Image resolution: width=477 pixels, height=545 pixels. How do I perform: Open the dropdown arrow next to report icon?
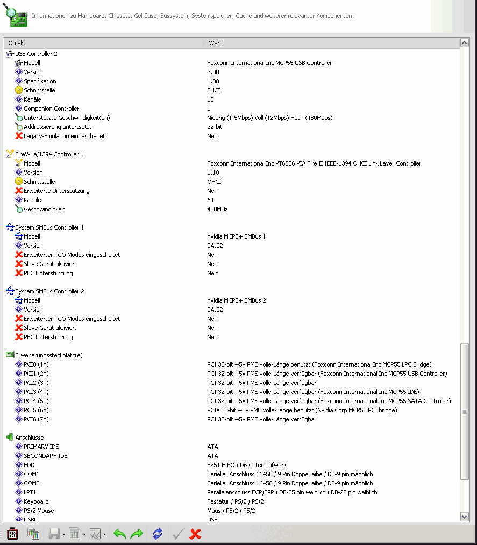[84, 534]
